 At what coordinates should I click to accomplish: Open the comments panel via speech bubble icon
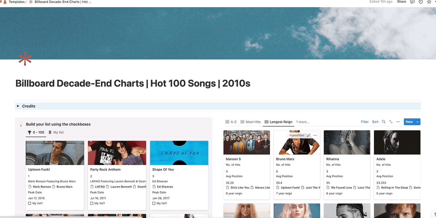[x=412, y=2]
